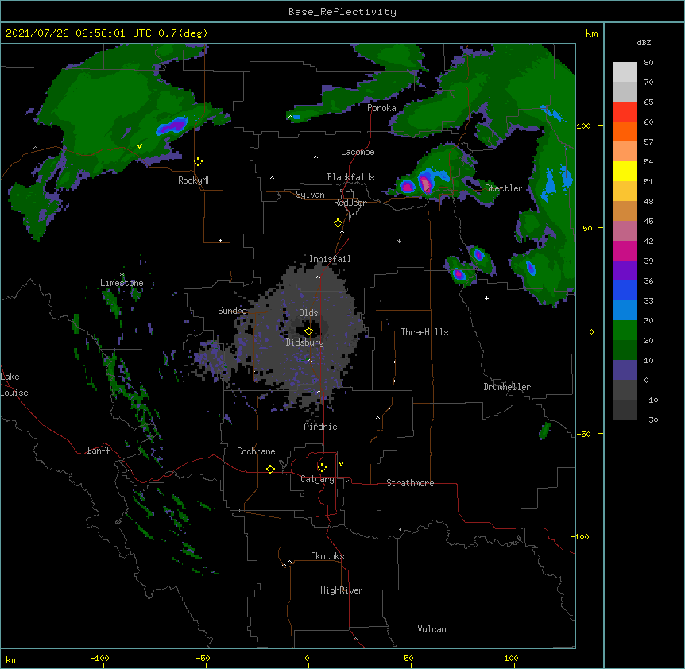This screenshot has height=669, width=685.
Task: Select the Vulcan label
Action: click(432, 629)
